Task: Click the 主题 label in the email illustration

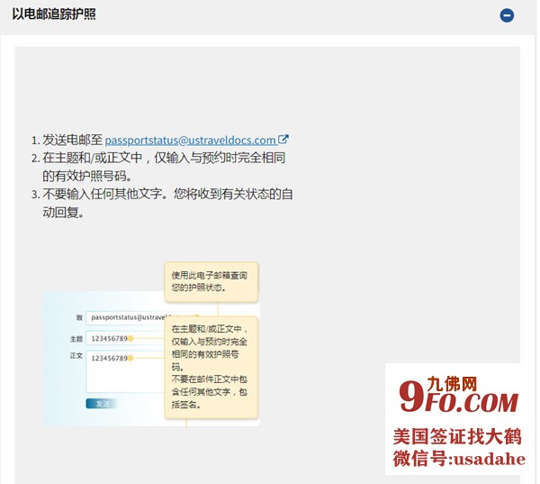Action: [76, 339]
